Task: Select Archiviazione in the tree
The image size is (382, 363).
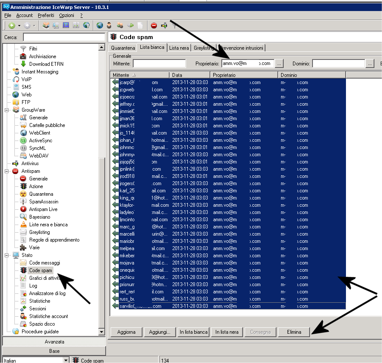Action: (x=43, y=56)
